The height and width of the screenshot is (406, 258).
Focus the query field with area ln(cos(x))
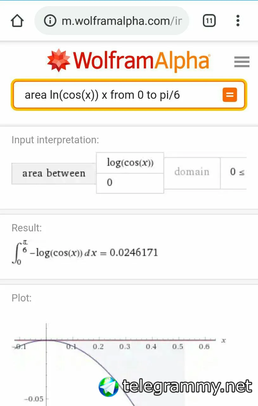click(x=120, y=95)
